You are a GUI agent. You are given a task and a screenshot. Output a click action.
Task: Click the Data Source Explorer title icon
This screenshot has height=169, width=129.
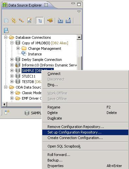[x=5, y=5]
